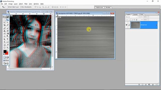The width and height of the screenshot is (161, 90).
Task: Switch to the Paths tab
Action: tap(142, 14)
